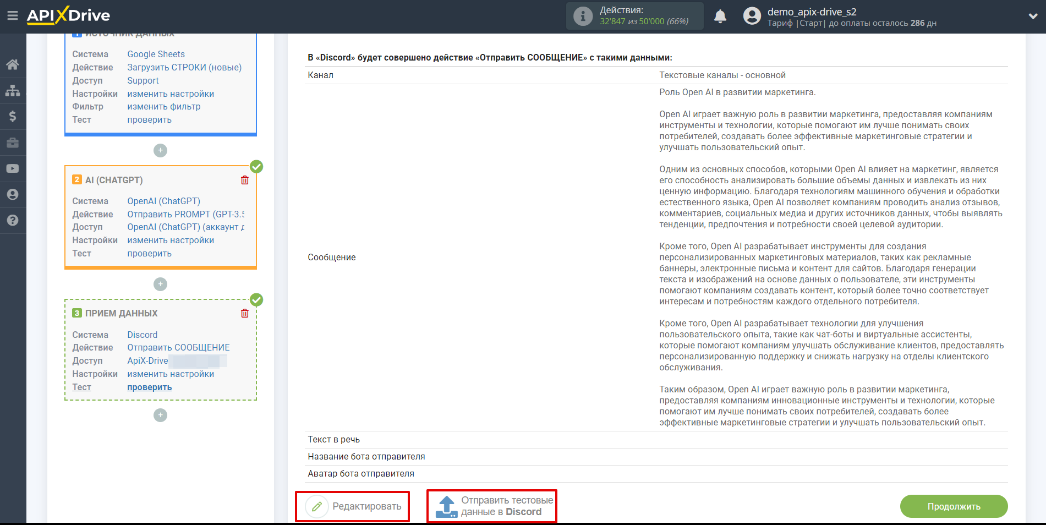Add step after data source block
Image resolution: width=1046 pixels, height=525 pixels.
pos(160,150)
